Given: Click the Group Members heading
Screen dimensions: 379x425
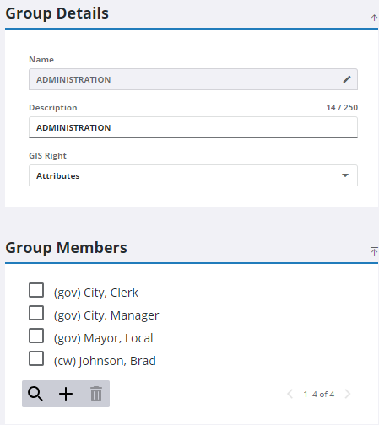Looking at the screenshot, I should [x=66, y=248].
